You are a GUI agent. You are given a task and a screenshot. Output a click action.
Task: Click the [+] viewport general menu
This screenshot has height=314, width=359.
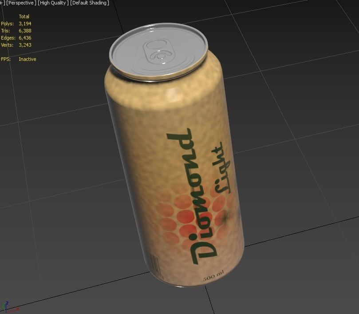pos(2,3)
